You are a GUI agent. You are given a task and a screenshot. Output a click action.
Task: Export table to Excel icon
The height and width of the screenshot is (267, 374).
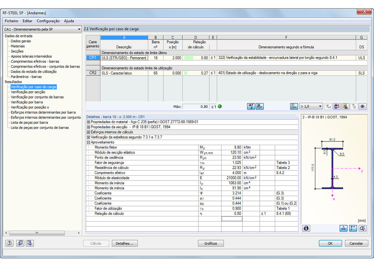[x=345, y=106]
